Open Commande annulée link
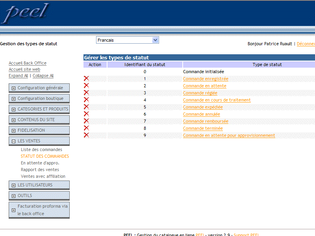The width and height of the screenshot is (315, 236). tap(202, 114)
